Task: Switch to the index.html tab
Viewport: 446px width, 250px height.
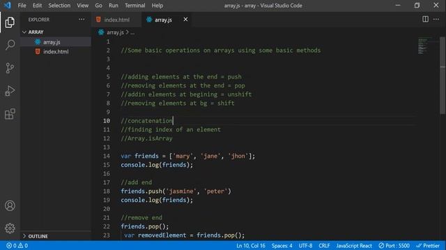Action: point(116,19)
